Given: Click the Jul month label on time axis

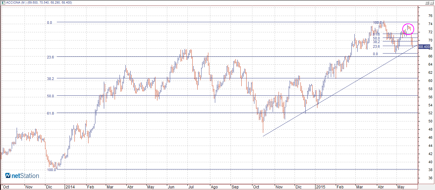Looking at the screenshot, I should (x=191, y=187).
